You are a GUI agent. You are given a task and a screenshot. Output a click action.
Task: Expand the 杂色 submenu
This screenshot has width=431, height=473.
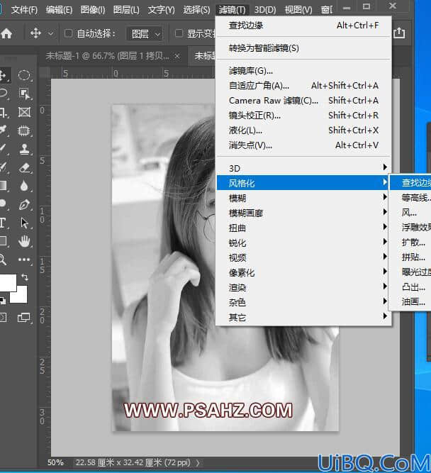click(x=303, y=302)
